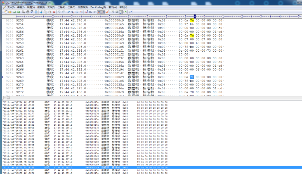Viewport: 302px width, 174px height.
Task: Click 0x000001f2 in editor line 9264
Action: point(114,54)
